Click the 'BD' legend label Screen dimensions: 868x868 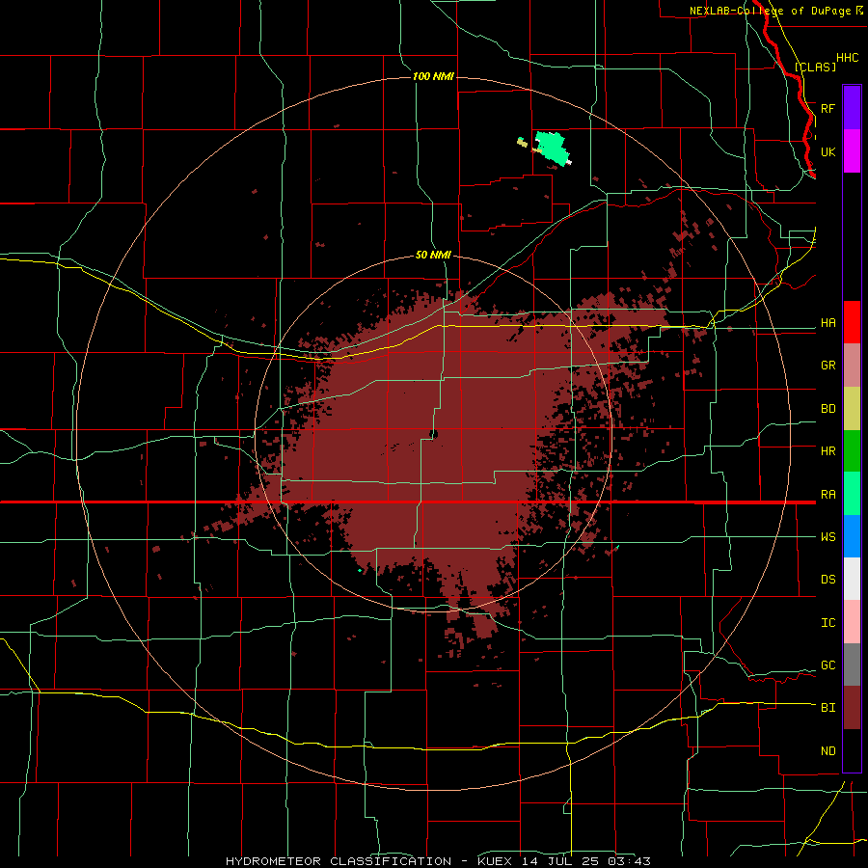point(827,409)
